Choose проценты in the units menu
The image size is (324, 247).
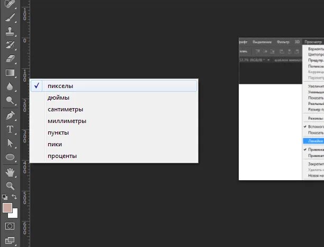[114, 156]
